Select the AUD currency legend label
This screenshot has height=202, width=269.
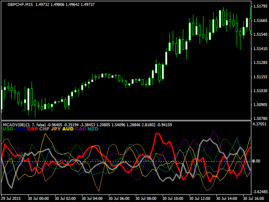pyautogui.click(x=68, y=129)
